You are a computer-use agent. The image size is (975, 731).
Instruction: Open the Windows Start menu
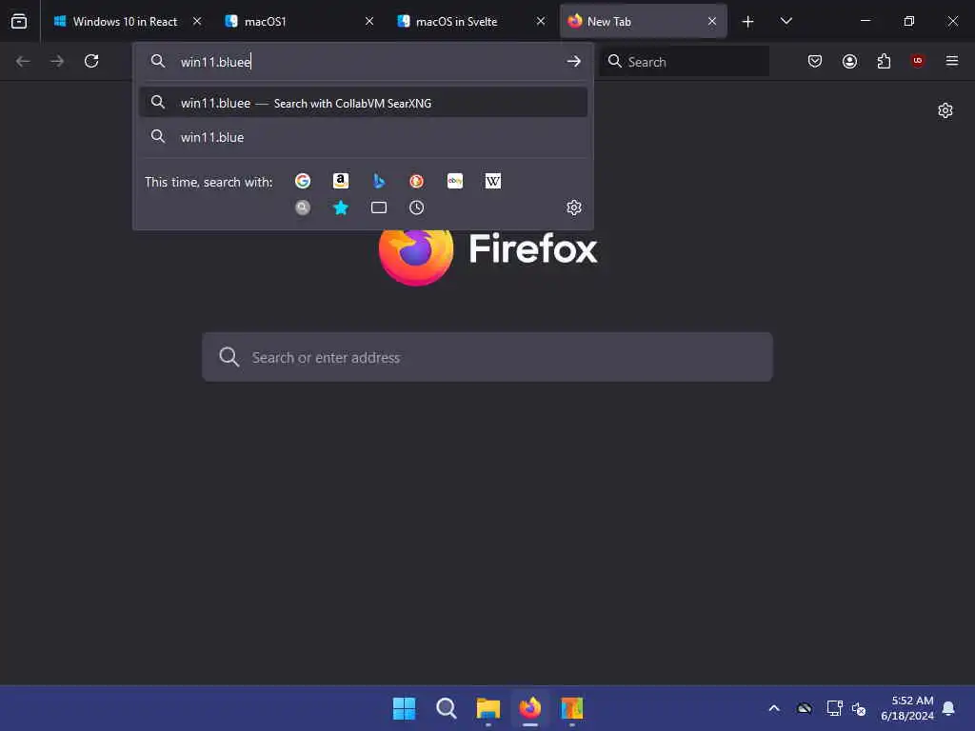[404, 708]
